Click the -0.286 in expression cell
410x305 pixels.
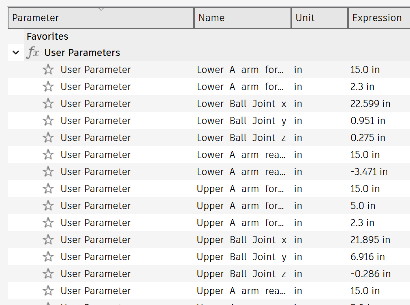pos(370,274)
